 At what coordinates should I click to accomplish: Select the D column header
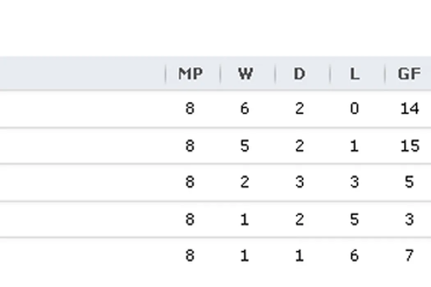[300, 74]
